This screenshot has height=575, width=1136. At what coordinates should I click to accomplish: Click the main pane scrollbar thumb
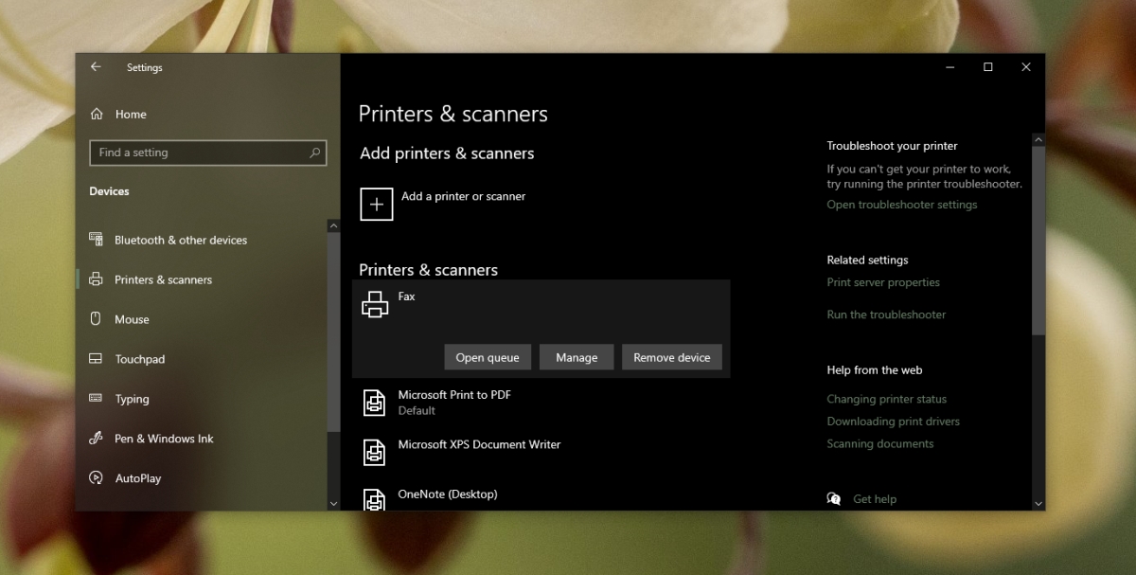click(1038, 241)
